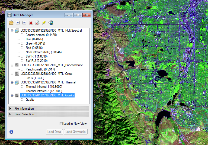Click the yellow pushpin icon
Image resolution: width=208 pixels, height=145 pixels.
[44, 23]
